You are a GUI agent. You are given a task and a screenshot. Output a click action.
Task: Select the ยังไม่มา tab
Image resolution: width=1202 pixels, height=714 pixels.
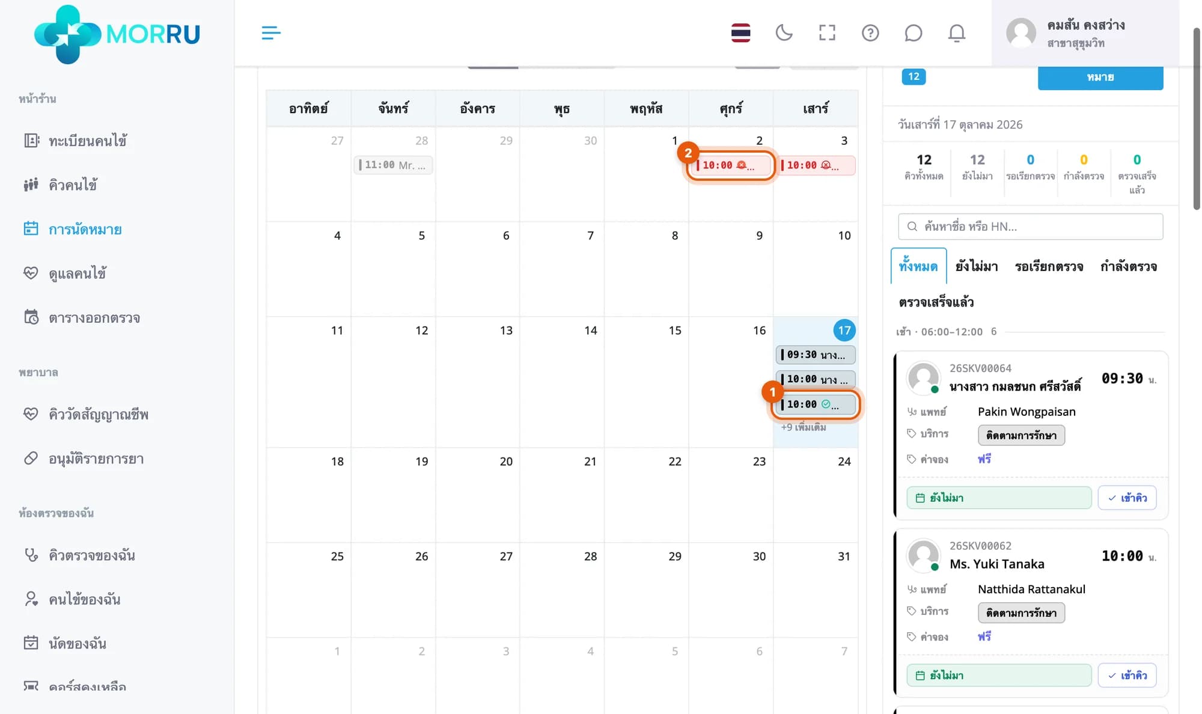977,266
